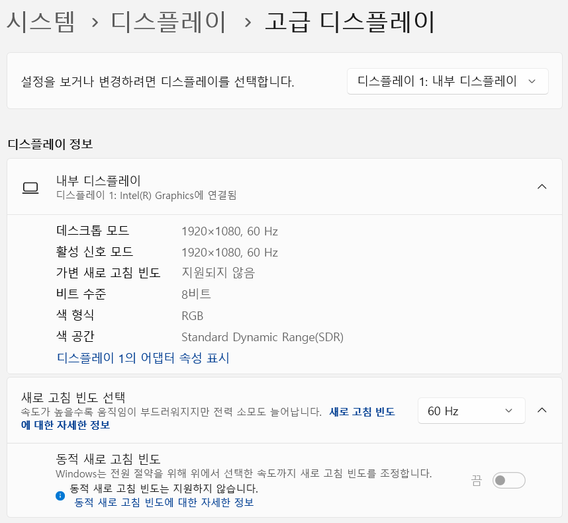Click the 새로 고침 빈도 선택 heading
Screen dimensions: 568x523
(x=73, y=397)
